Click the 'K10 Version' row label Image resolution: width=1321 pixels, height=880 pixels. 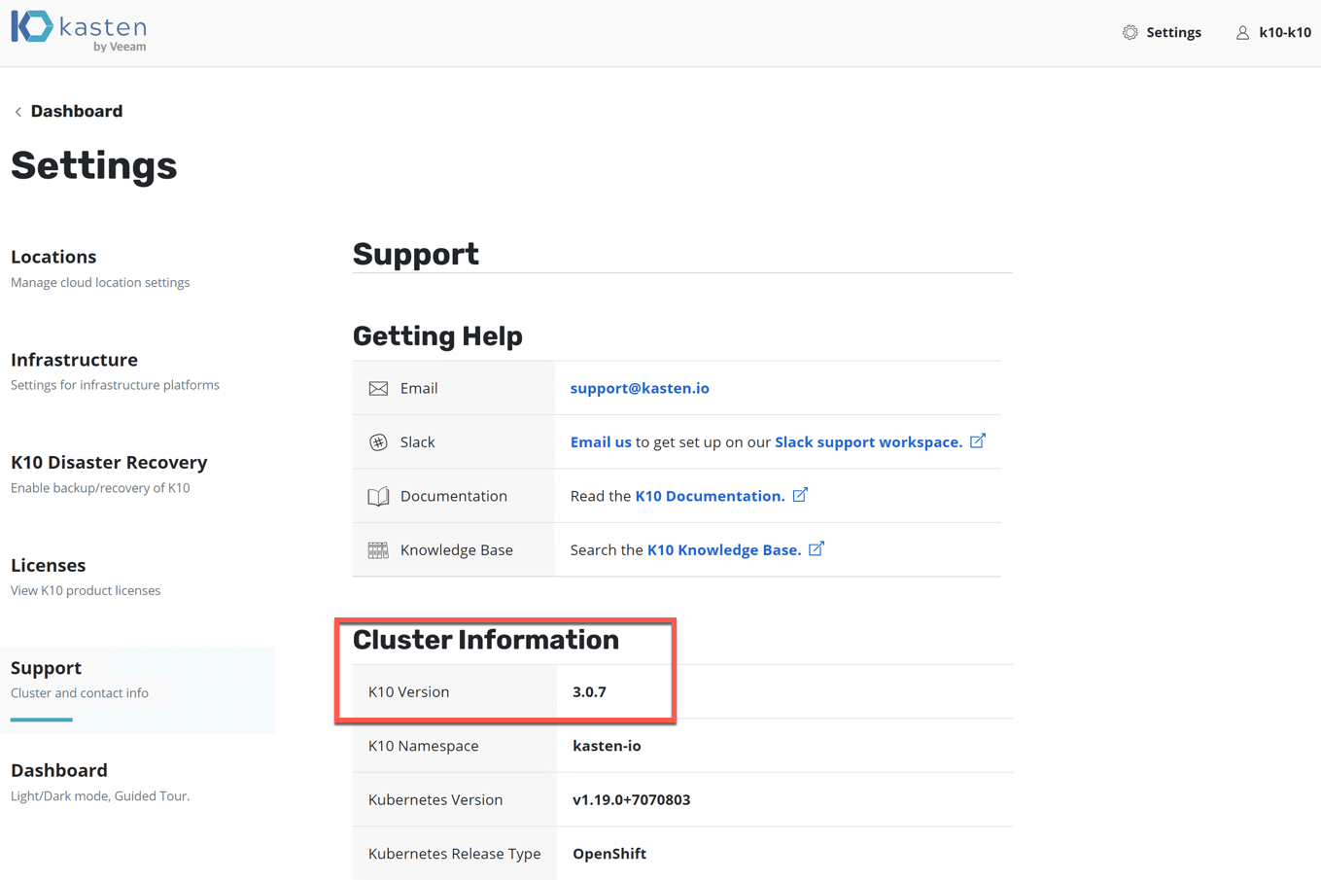click(x=408, y=692)
